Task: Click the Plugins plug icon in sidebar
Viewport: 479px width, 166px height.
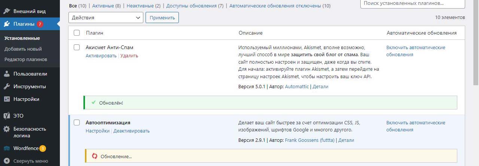Action: [7, 24]
